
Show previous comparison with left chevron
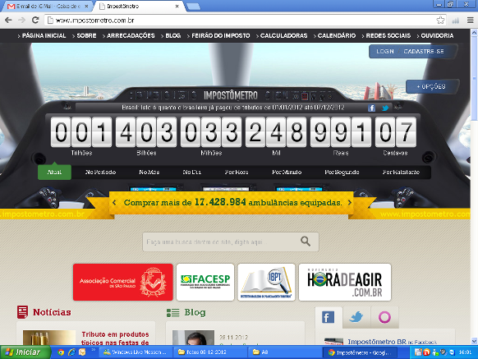tap(114, 202)
